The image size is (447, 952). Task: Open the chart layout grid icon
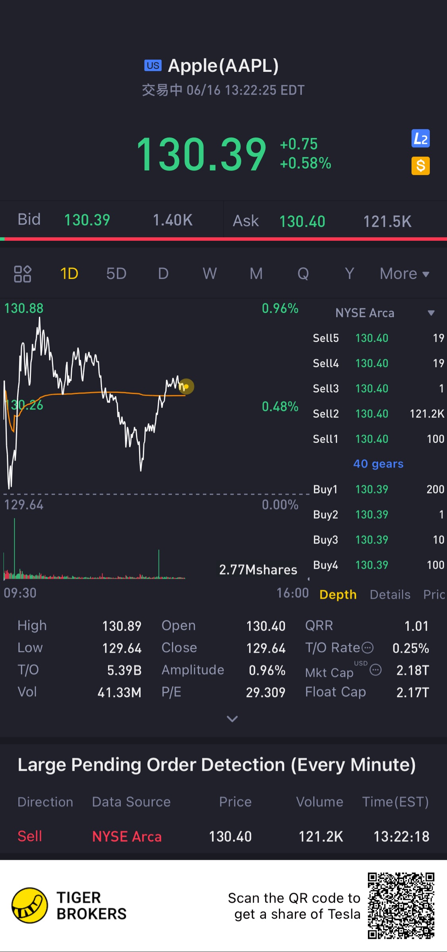pos(23,274)
